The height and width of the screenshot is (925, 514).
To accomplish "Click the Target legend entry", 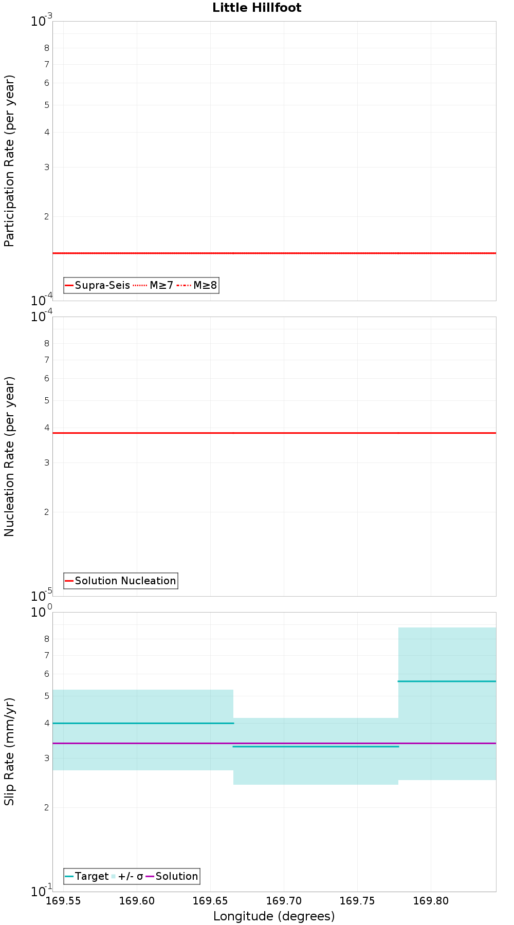I will click(87, 876).
